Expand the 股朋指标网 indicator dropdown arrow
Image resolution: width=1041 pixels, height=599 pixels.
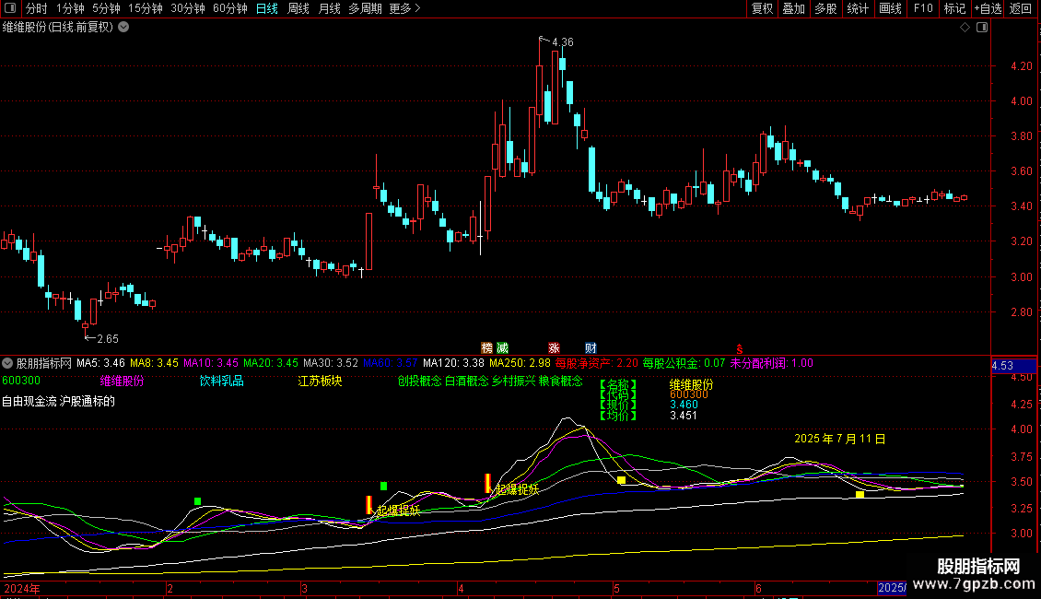click(x=8, y=363)
